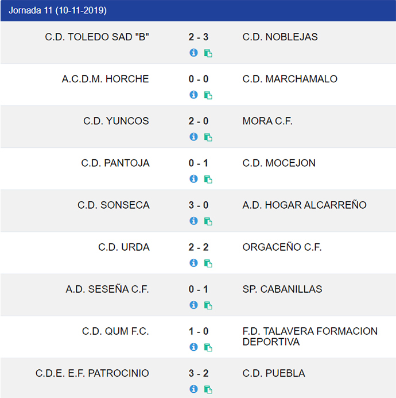The width and height of the screenshot is (396, 398).
Task: View info icon for QUM F.C. match
Action: pyautogui.click(x=193, y=347)
